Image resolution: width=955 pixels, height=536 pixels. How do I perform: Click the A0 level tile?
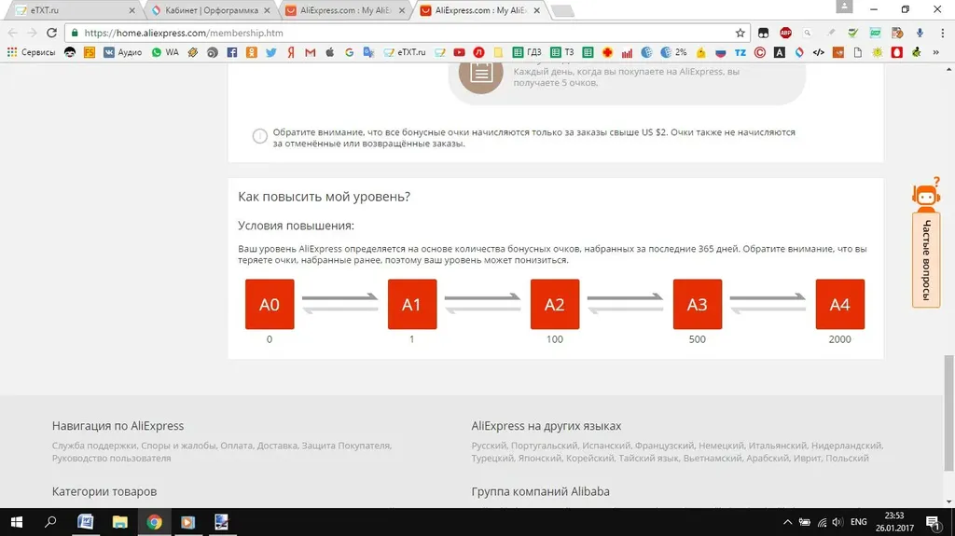click(270, 304)
